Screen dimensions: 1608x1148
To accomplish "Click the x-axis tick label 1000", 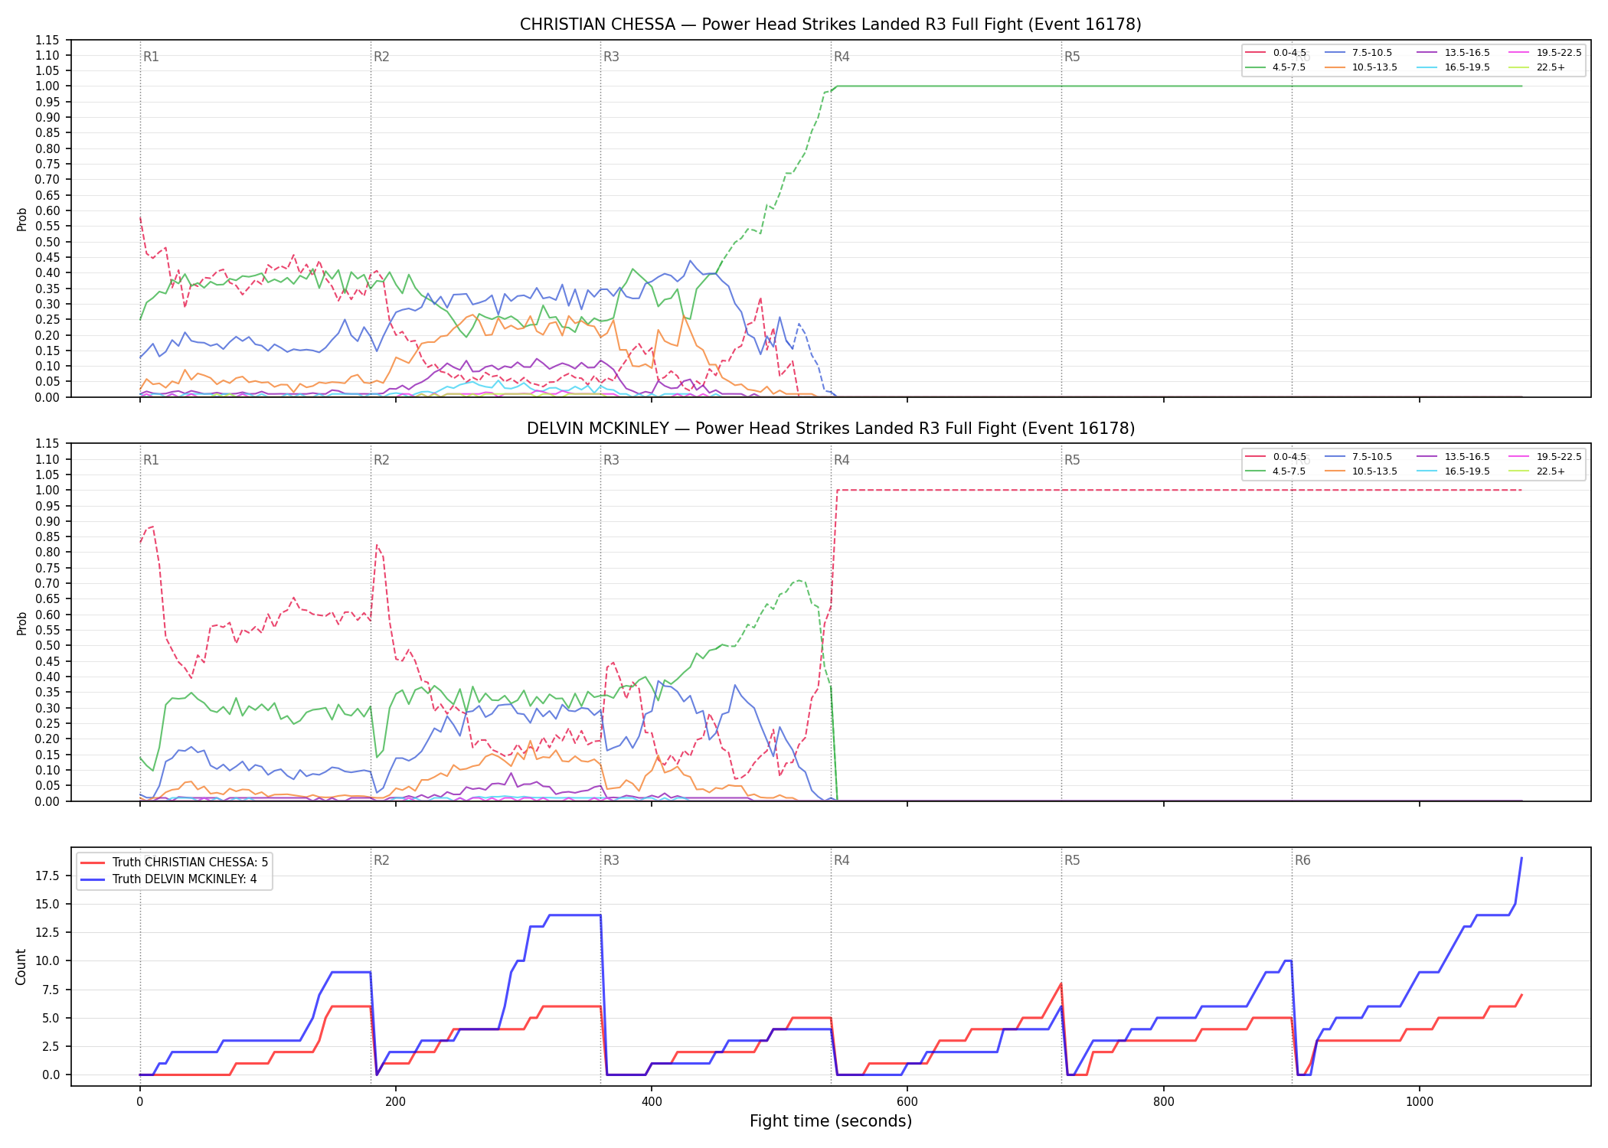I will [1419, 1101].
